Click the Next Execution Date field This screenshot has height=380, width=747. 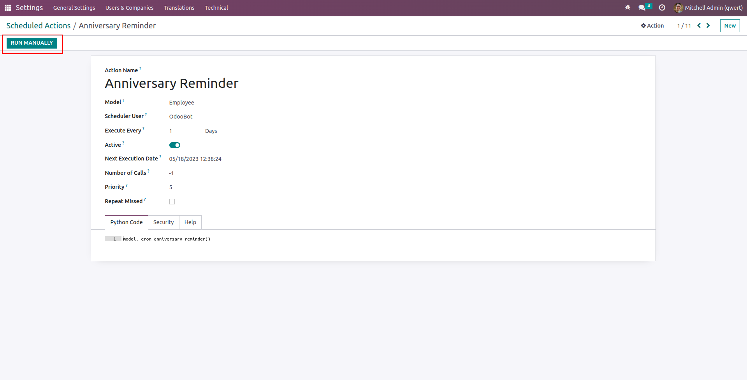(x=195, y=159)
